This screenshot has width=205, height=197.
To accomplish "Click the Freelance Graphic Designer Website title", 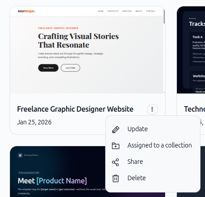I will point(75,109).
